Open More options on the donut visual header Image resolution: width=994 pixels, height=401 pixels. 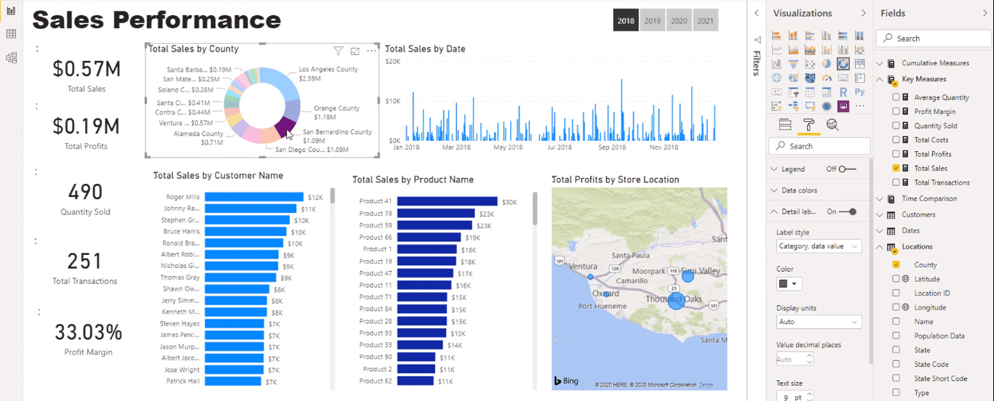pos(372,51)
